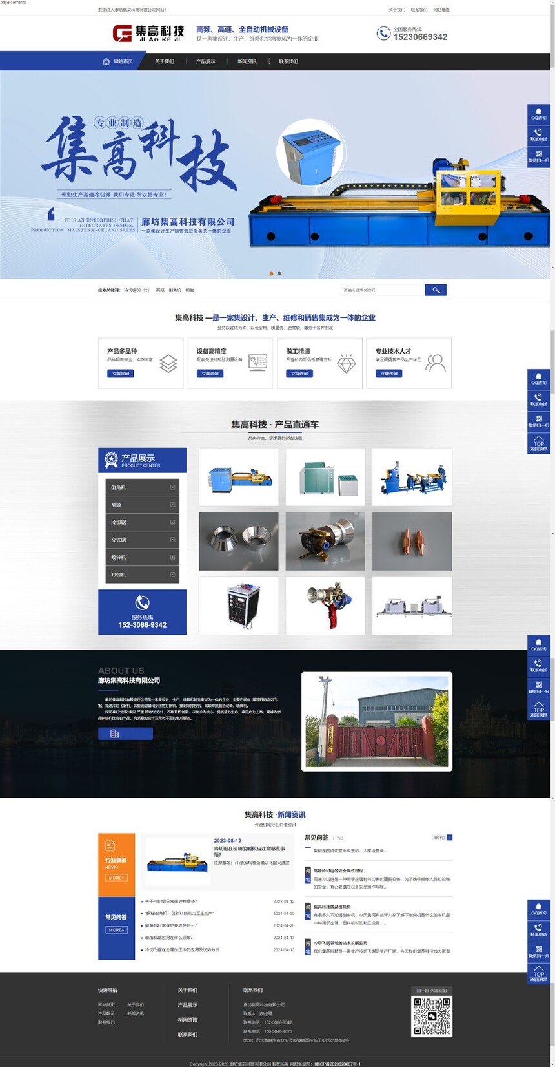Viewport: 555px width, 1067px height.
Task: Click the home icon in navigation bar
Action: 106,61
